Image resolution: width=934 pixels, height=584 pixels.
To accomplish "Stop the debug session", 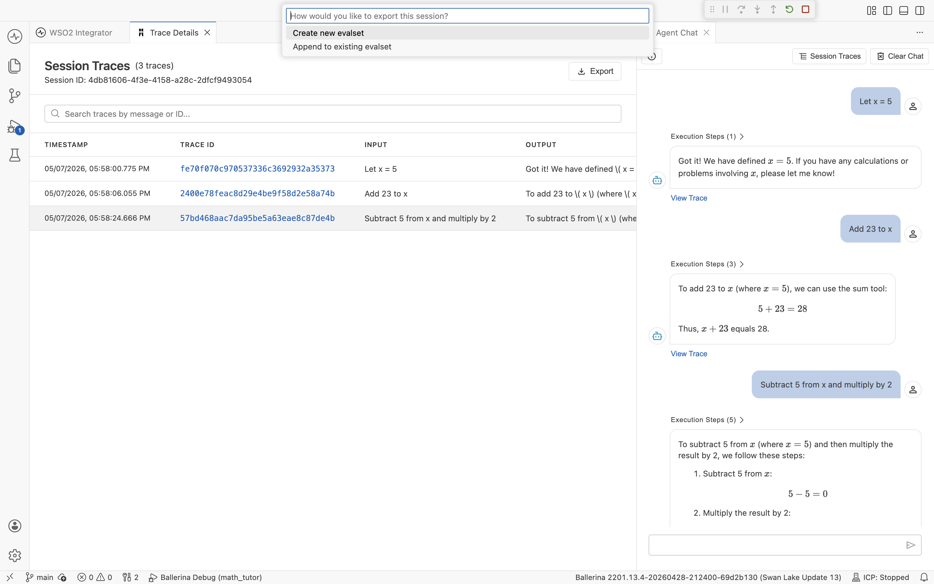I will coord(806,9).
